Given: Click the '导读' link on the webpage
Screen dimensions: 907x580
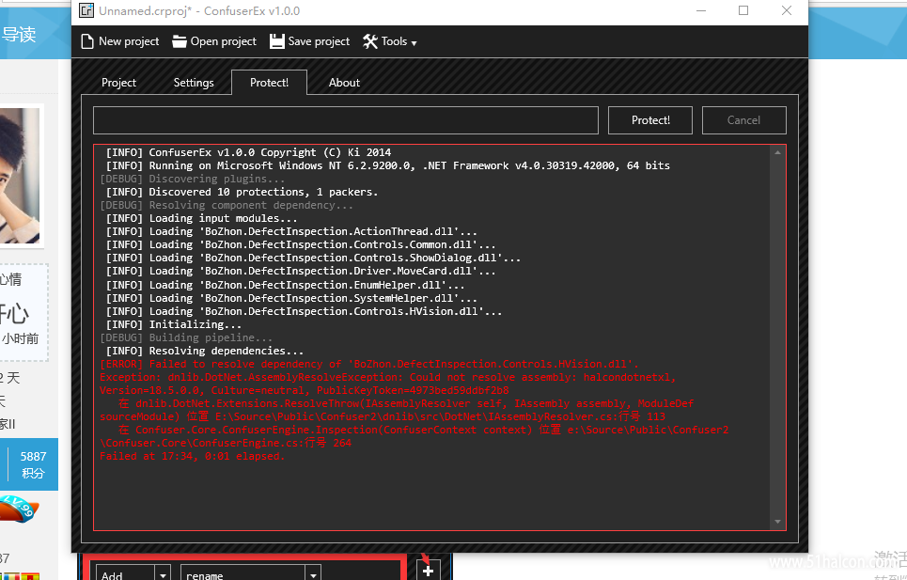Looking at the screenshot, I should [x=19, y=35].
